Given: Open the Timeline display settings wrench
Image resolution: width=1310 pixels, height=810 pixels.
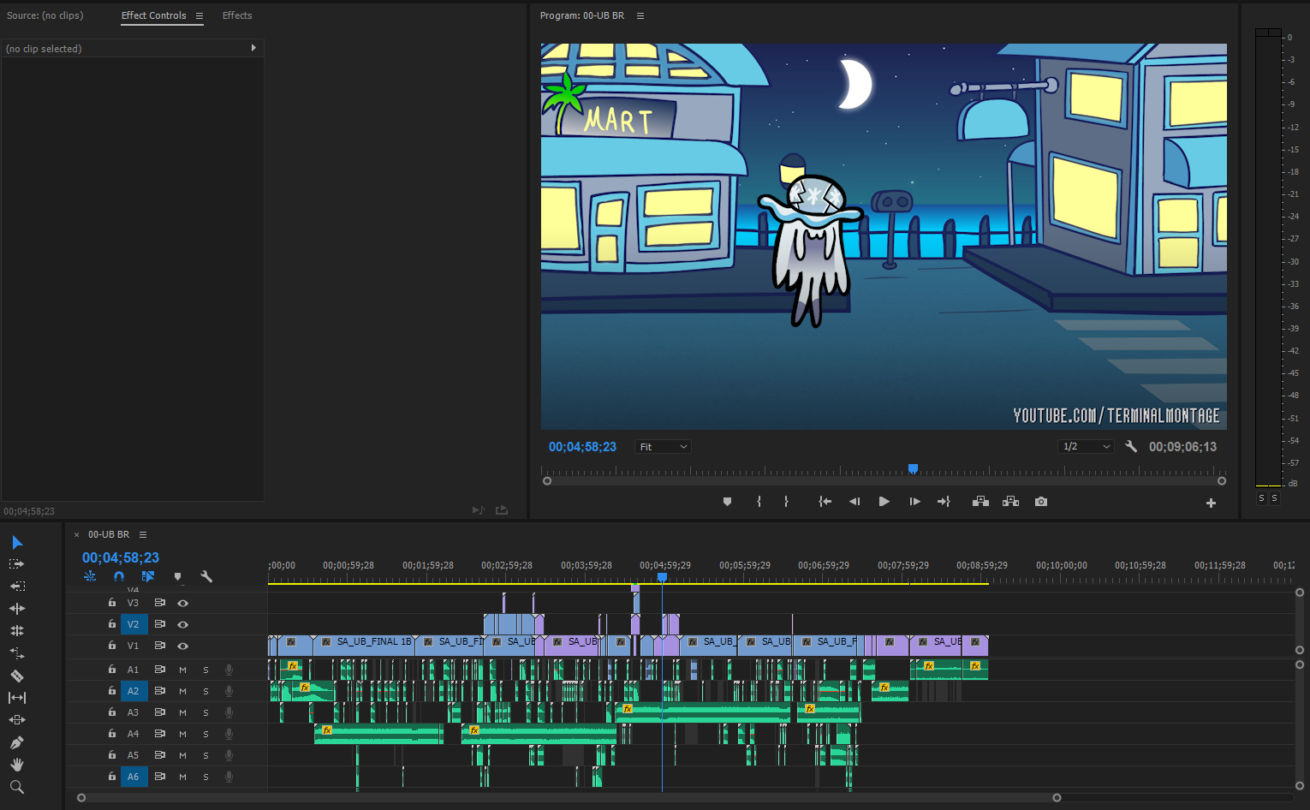Looking at the screenshot, I should pos(206,577).
